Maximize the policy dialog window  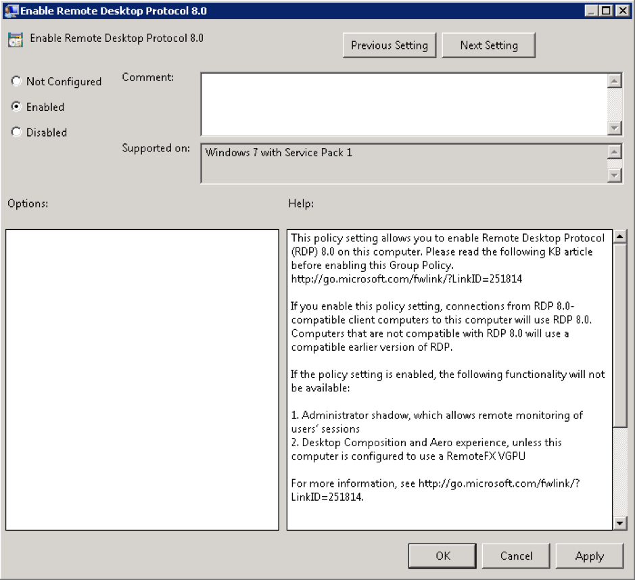point(606,11)
